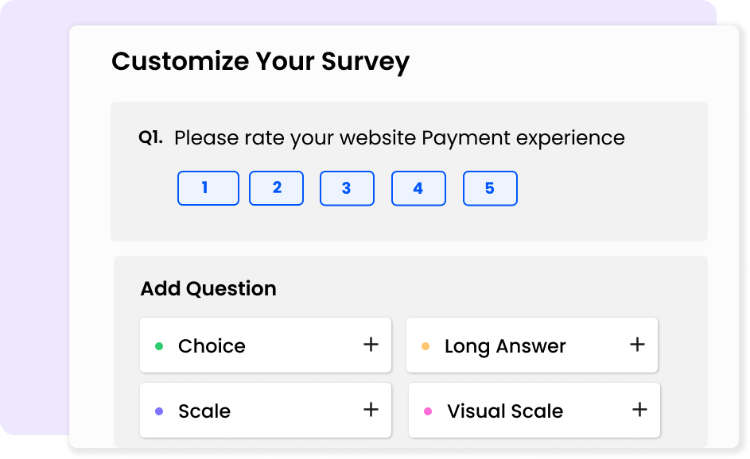Add a Scale question
Screen dimensions: 750x459
(266, 410)
